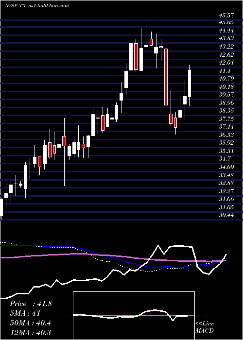Click the ns1.bullkhan.com watermark text
Screen dimensions: 243x340
[x=49, y=6]
